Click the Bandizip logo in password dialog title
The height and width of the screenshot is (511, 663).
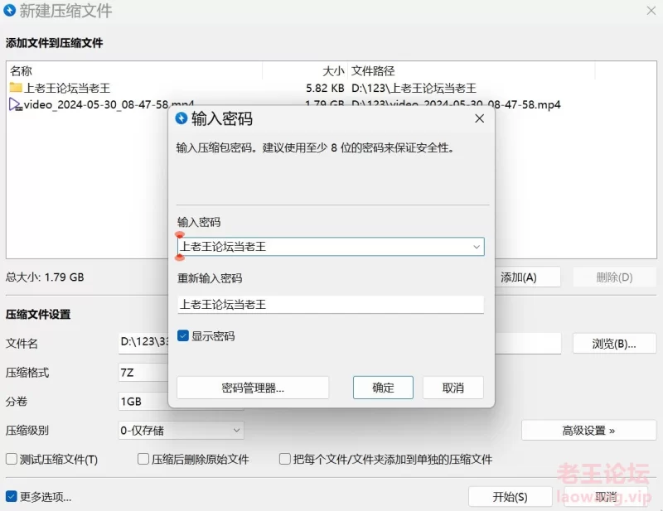[x=181, y=119]
